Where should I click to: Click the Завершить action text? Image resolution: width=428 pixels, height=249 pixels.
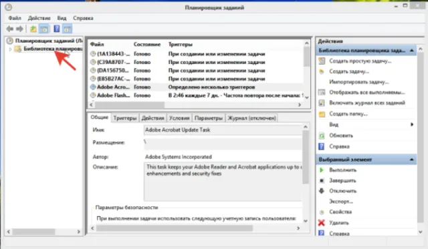point(342,181)
